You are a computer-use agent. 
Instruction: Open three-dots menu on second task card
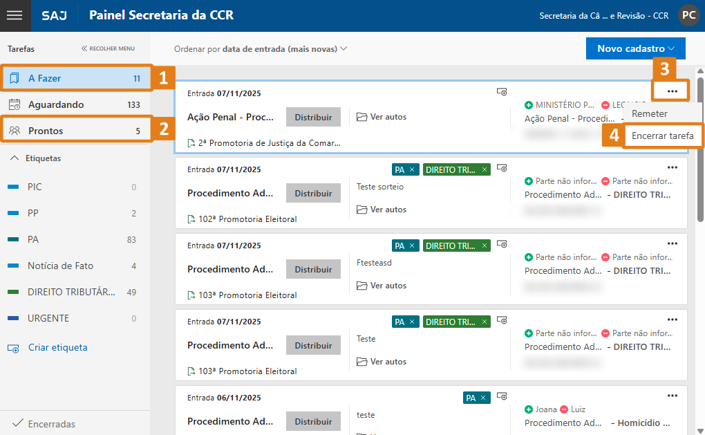point(673,167)
